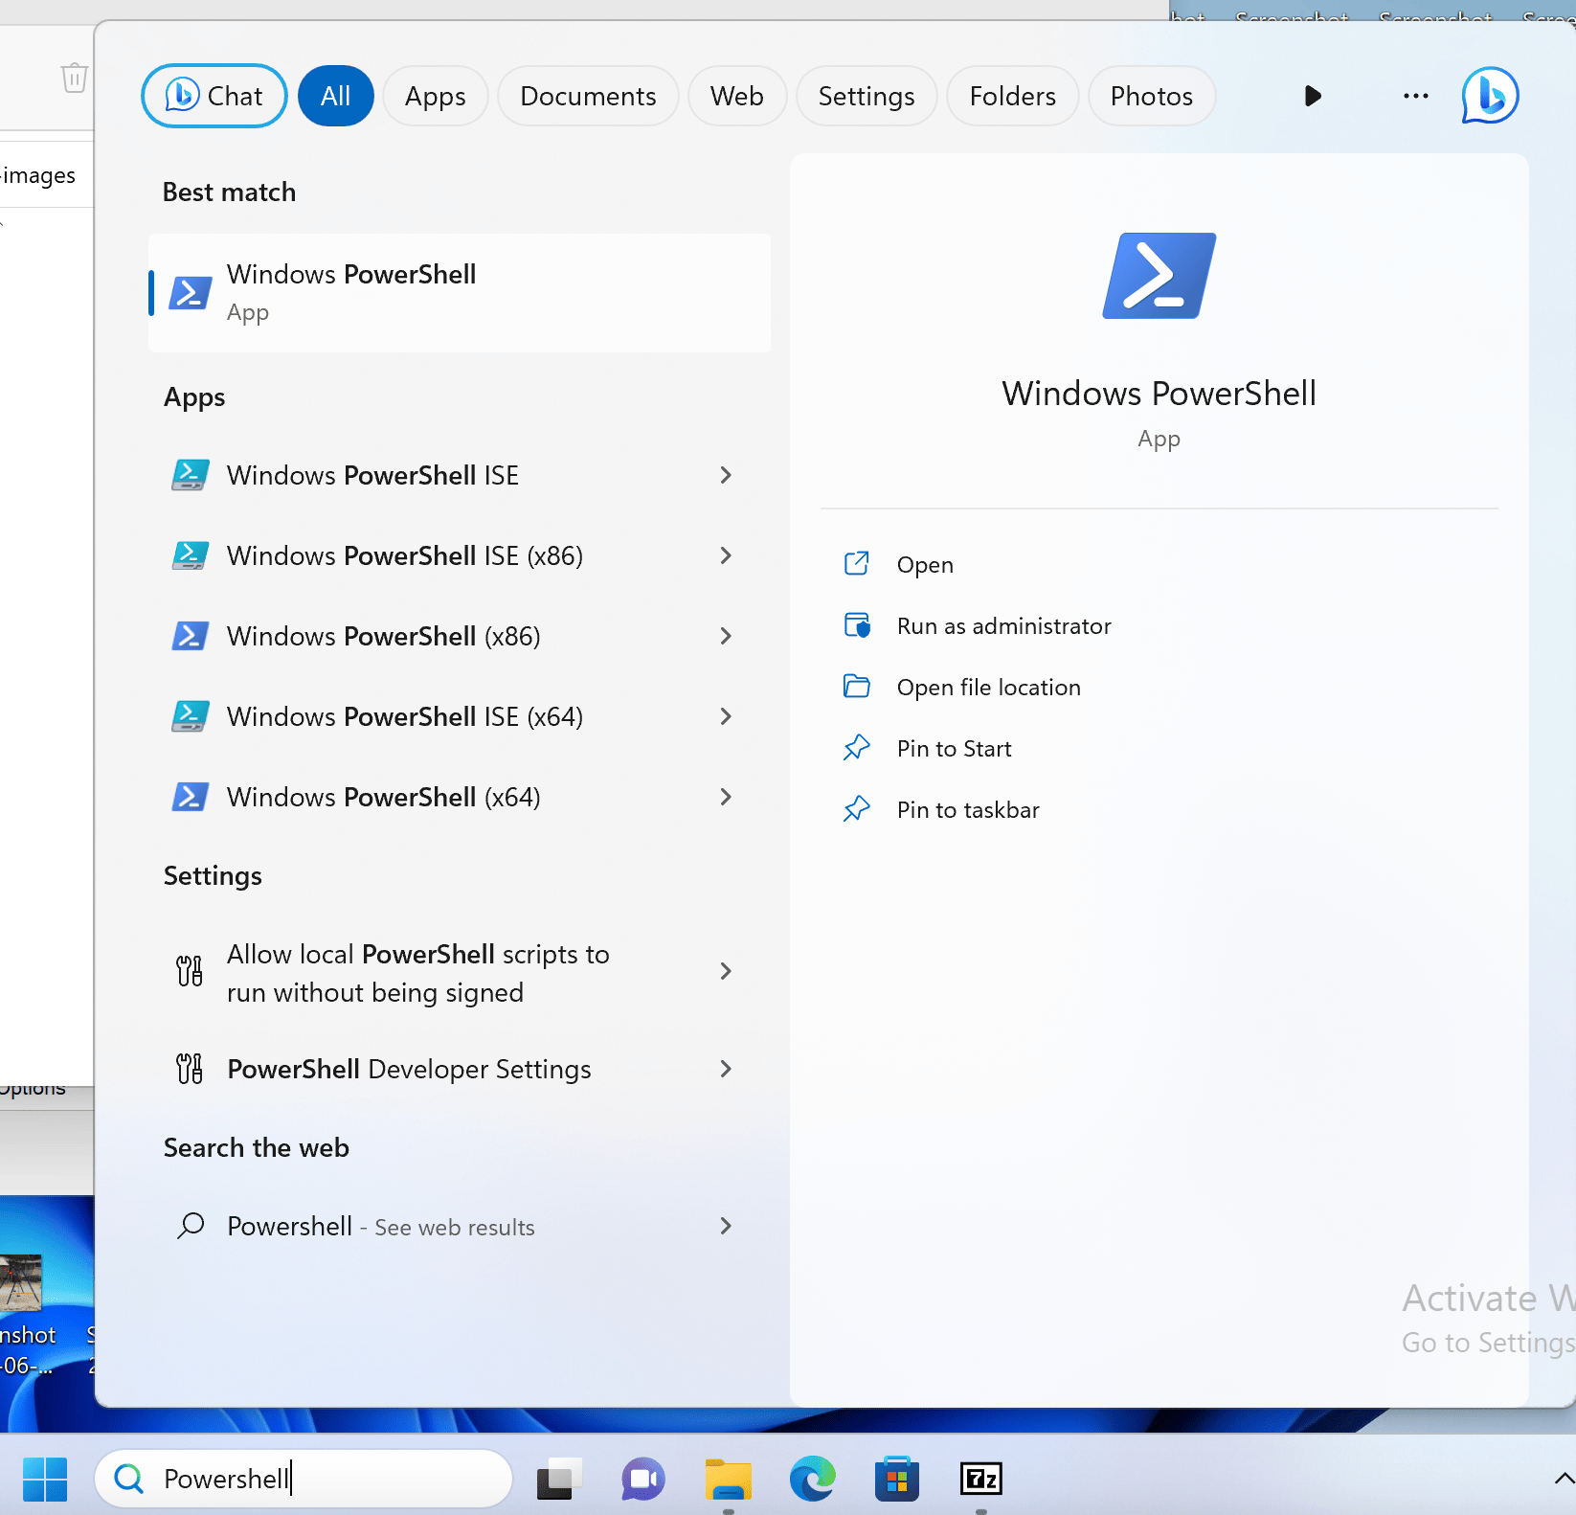Open Microsoft Edge from taskbar
Viewport: 1576px width, 1515px height.
[x=813, y=1480]
